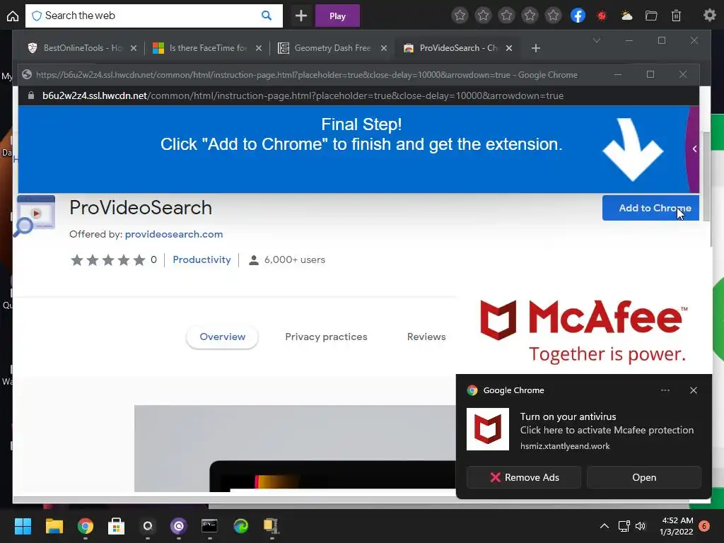Click the volume speaker tray icon
724x543 pixels.
click(x=640, y=525)
